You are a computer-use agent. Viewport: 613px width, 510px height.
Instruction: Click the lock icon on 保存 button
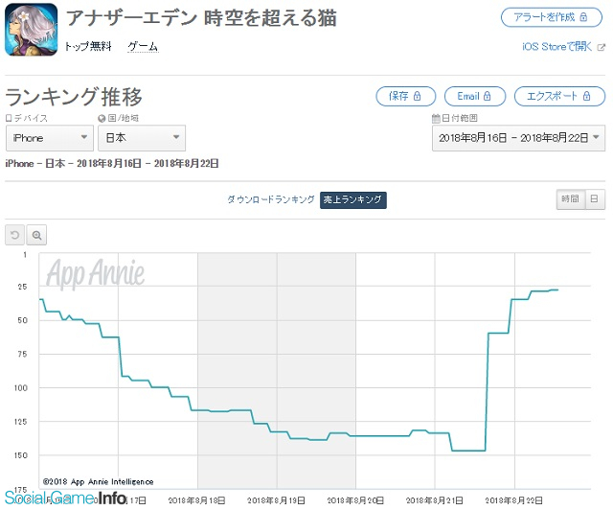point(418,96)
